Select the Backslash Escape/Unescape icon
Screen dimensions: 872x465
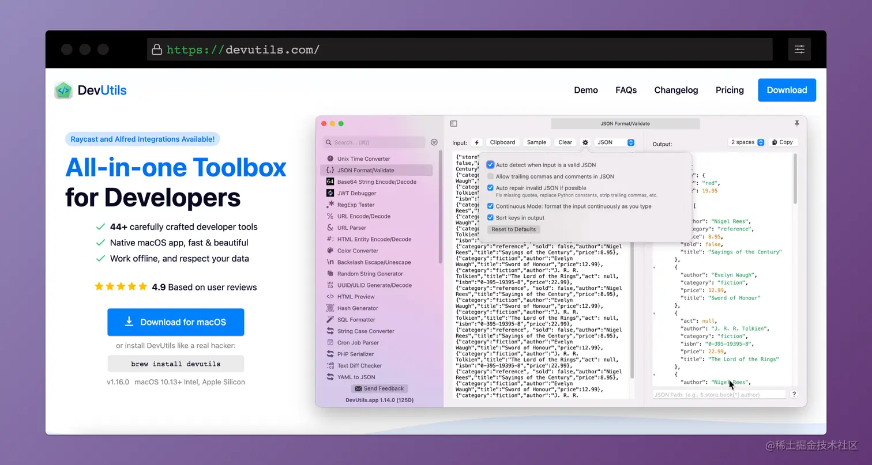pos(330,262)
